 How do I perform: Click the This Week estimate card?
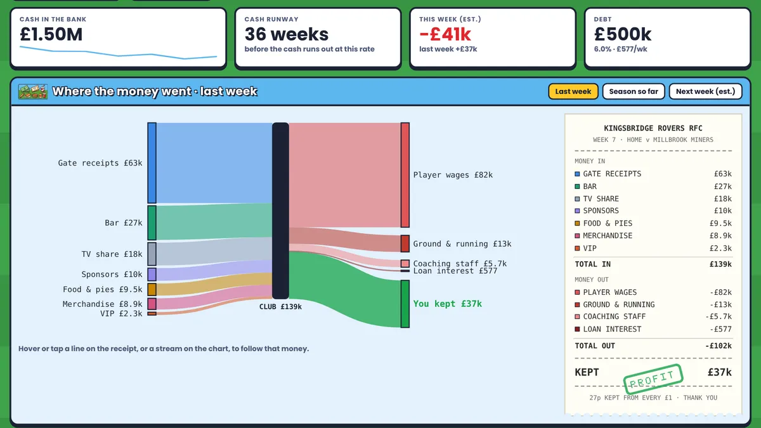[x=493, y=38]
